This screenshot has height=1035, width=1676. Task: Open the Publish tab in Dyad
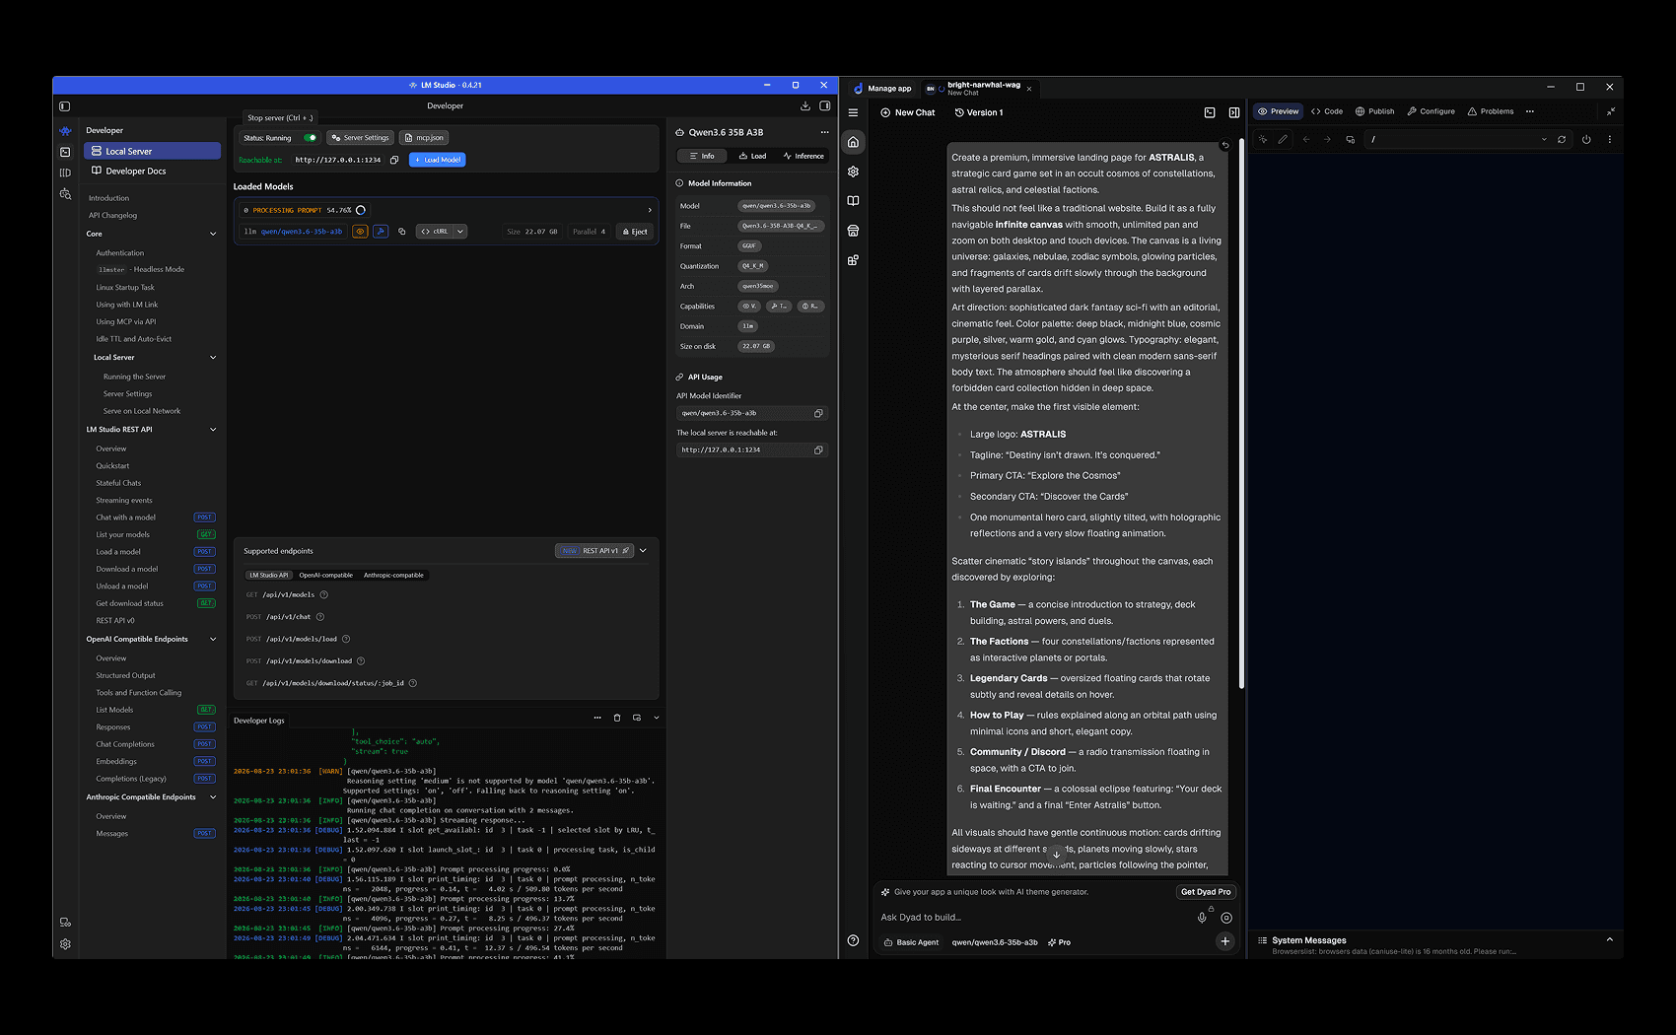point(1374,111)
